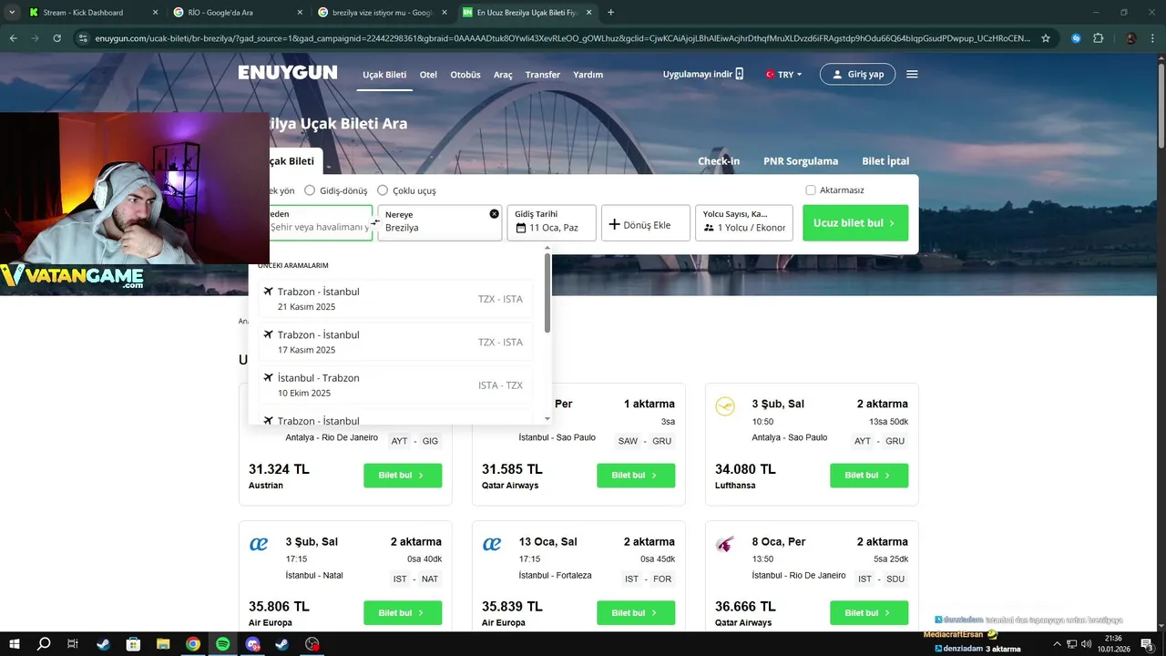Open the hamburger menu icon
This screenshot has width=1166, height=656.
point(912,74)
